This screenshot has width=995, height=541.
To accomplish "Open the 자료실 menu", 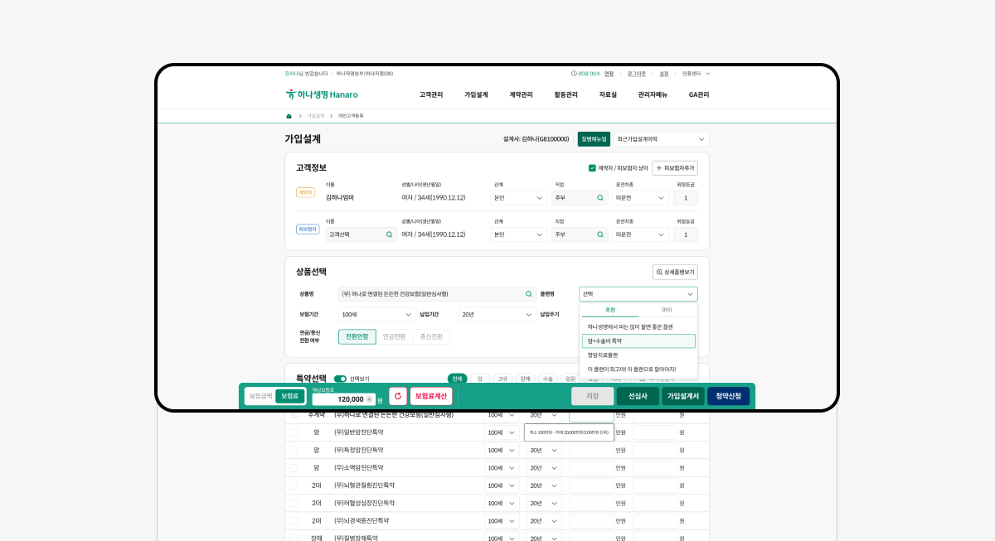I will (608, 94).
